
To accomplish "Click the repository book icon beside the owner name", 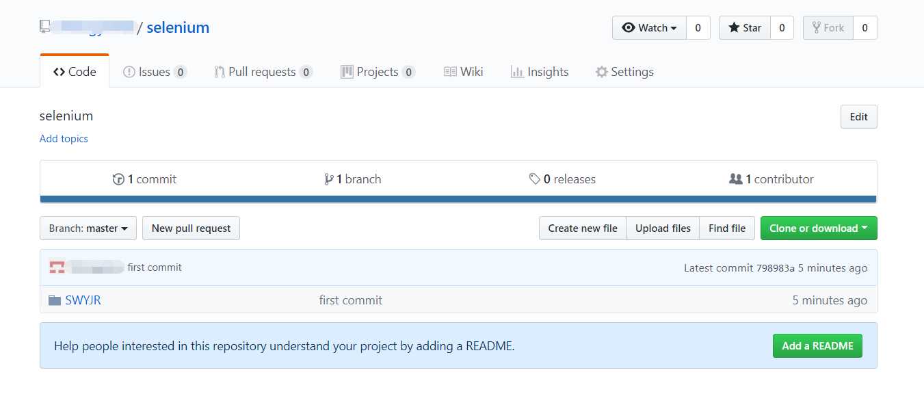I will (45, 27).
